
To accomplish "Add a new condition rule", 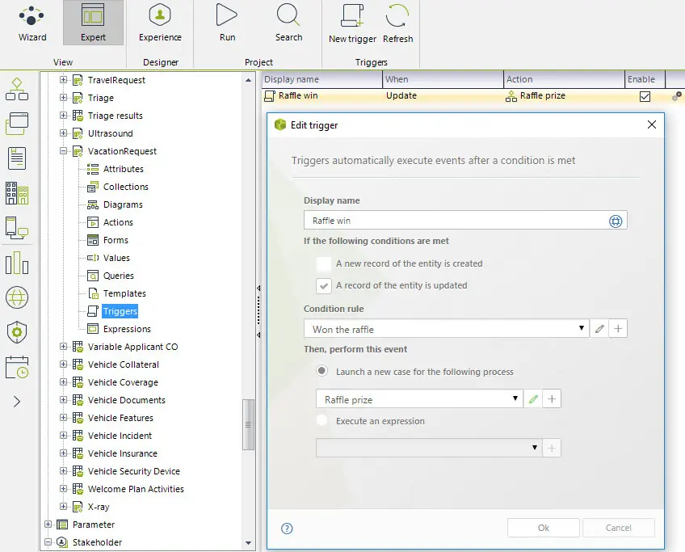I will click(x=618, y=329).
